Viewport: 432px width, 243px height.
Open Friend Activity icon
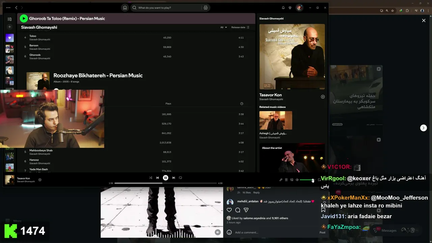pos(290,7)
